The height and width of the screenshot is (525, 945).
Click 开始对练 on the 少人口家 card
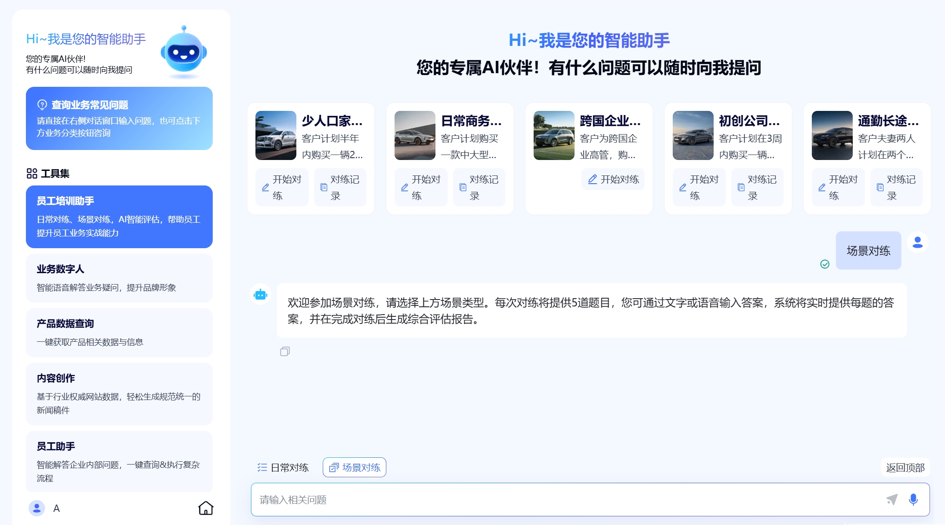tap(282, 187)
